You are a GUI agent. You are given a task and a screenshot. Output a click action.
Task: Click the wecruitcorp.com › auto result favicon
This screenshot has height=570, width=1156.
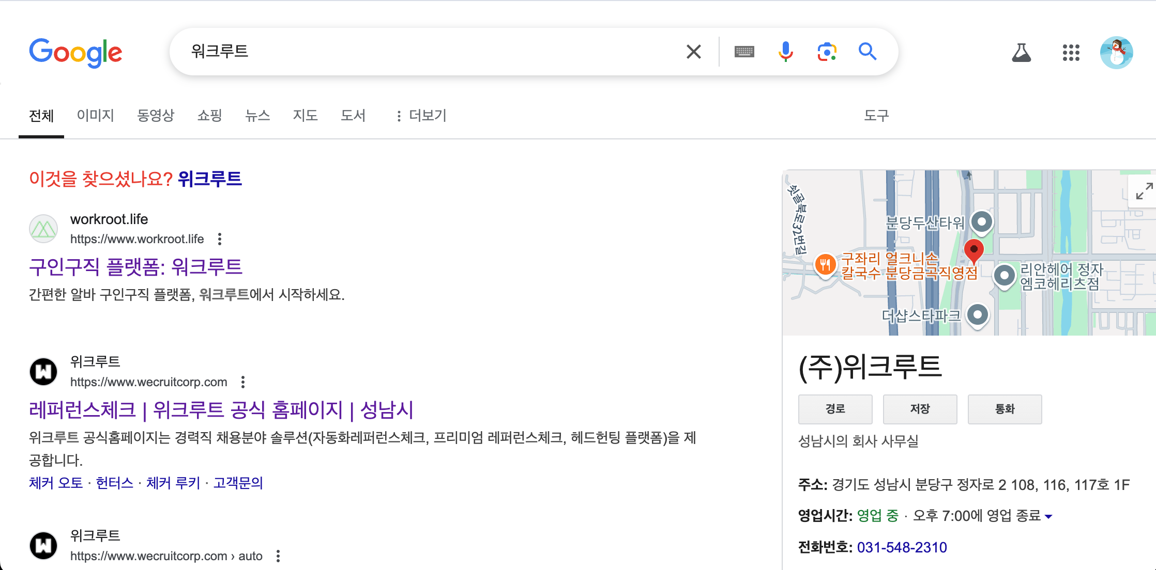pos(43,546)
